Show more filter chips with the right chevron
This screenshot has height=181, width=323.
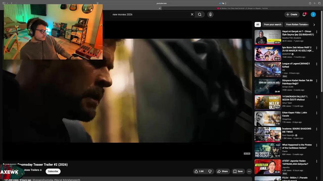[314, 25]
